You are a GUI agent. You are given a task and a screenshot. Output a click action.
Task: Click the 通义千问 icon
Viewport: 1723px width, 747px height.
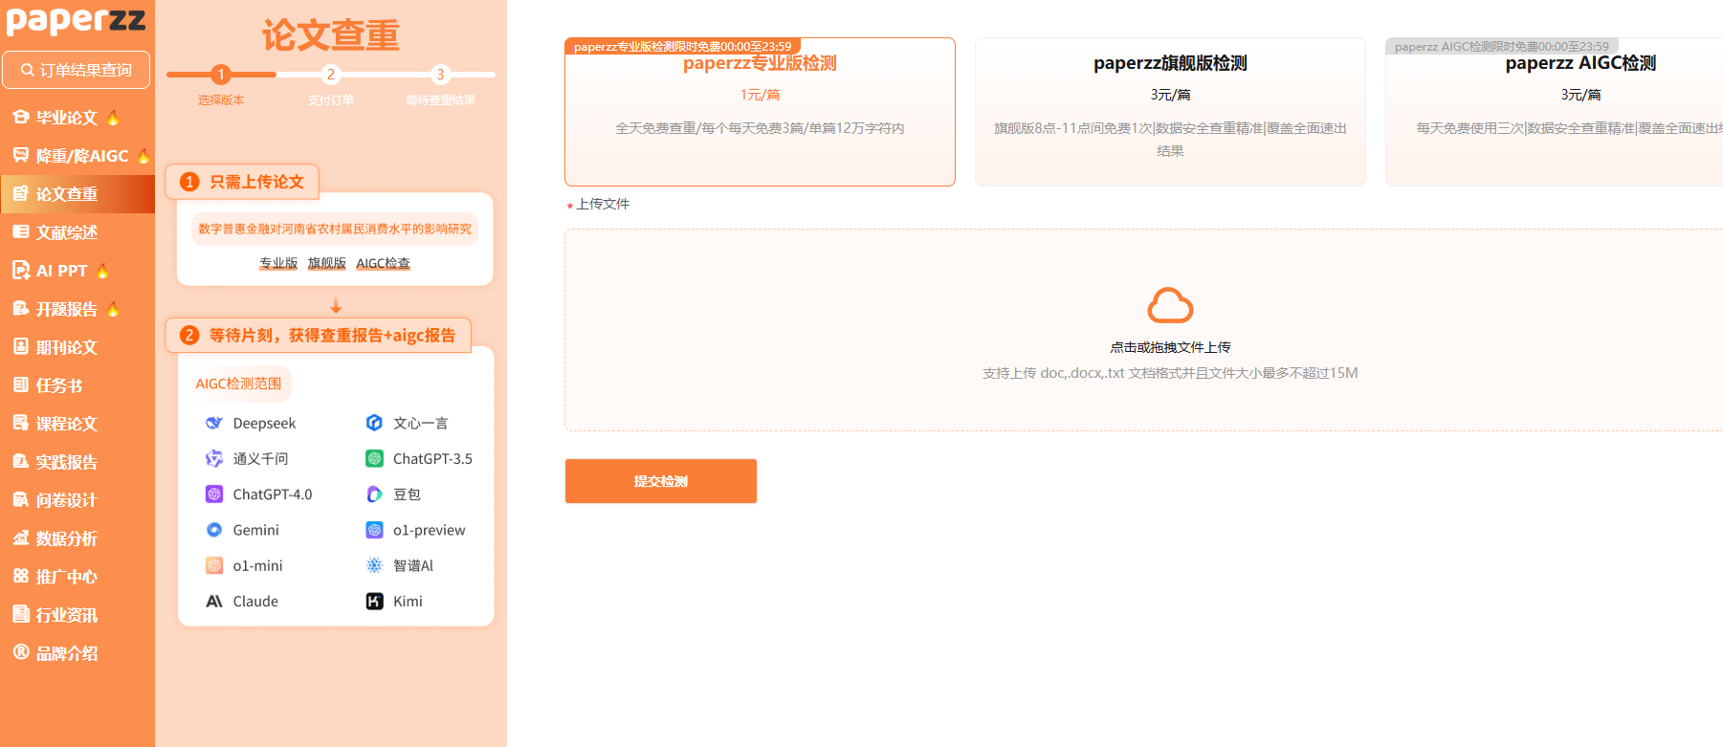pos(214,459)
